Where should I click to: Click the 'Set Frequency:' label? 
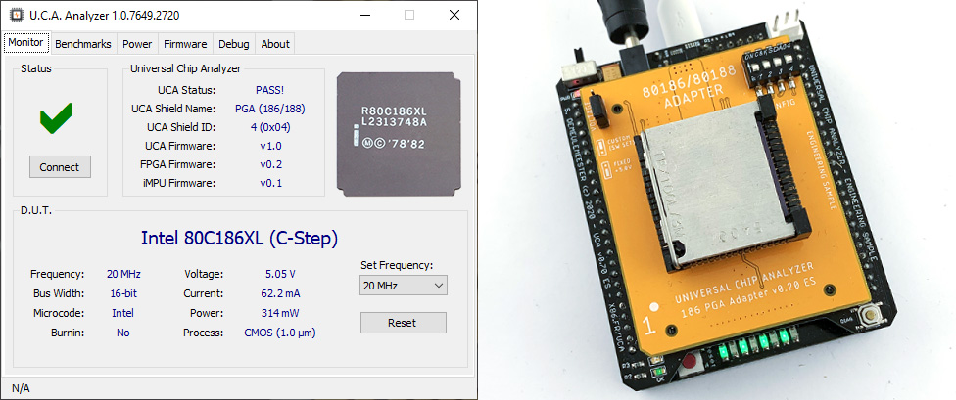coord(397,265)
